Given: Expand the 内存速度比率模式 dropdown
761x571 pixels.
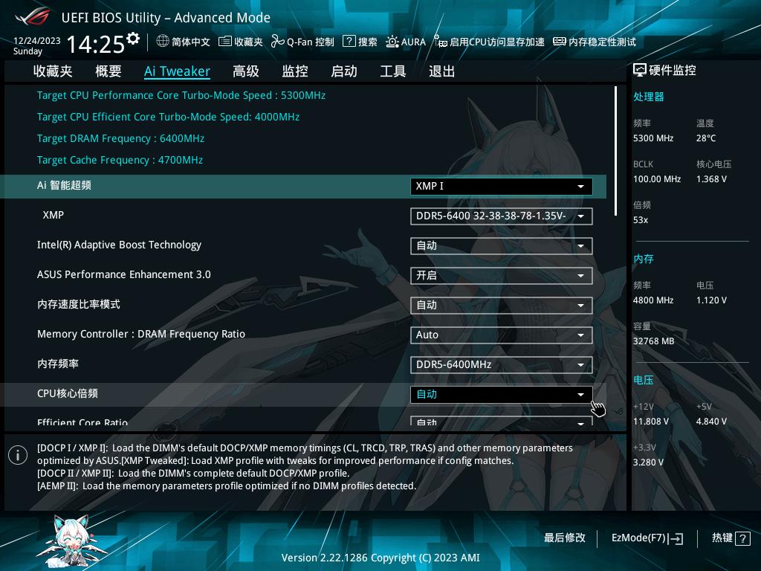Looking at the screenshot, I should 502,306.
